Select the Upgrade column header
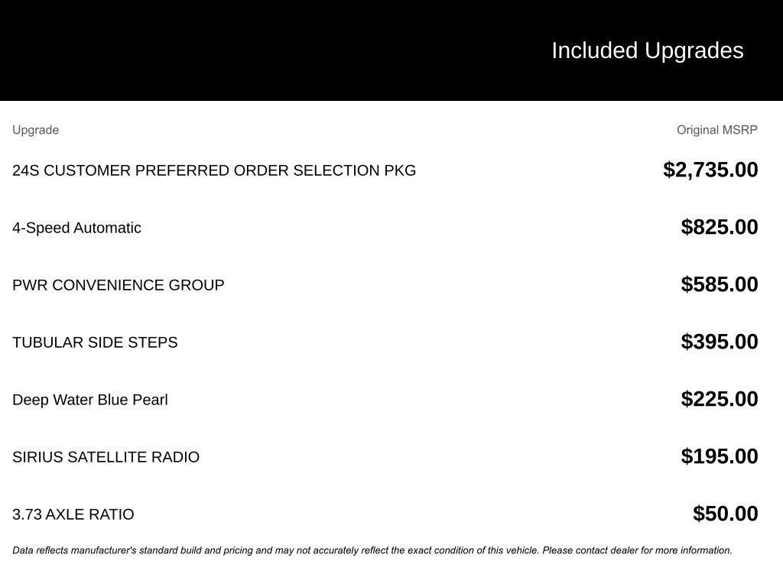This screenshot has height=587, width=783. coord(35,130)
